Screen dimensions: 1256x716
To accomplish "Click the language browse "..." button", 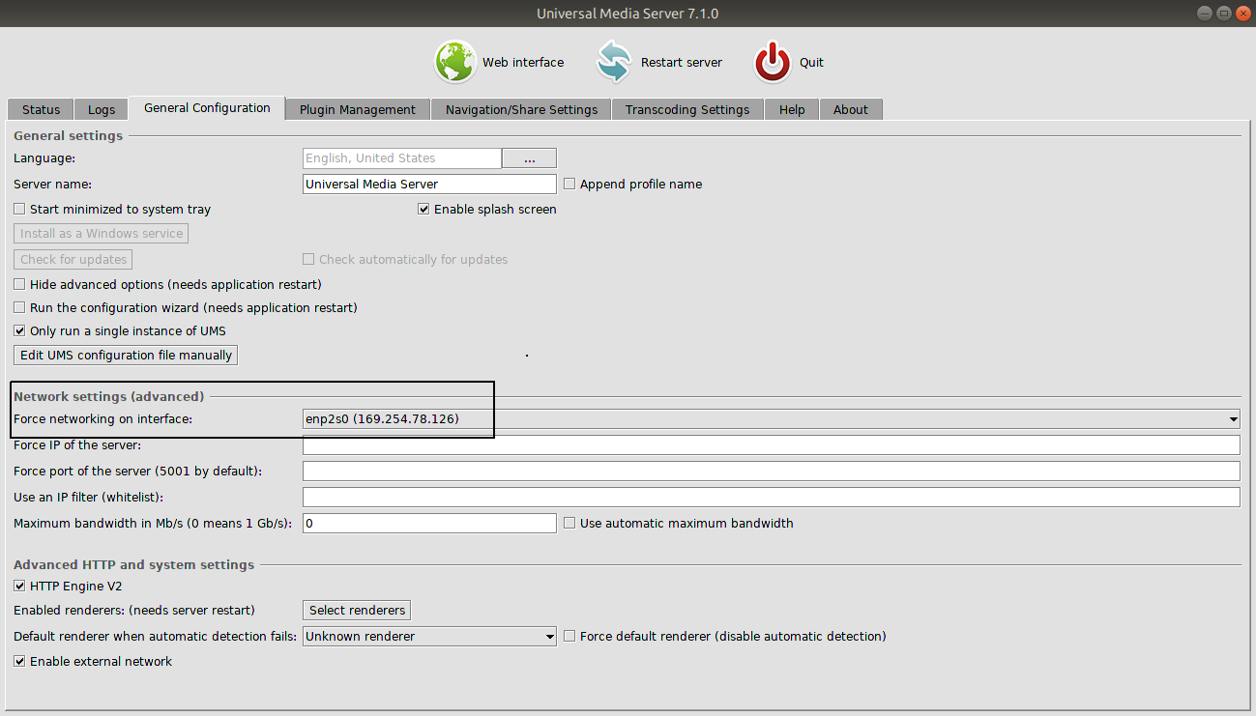I will (529, 158).
